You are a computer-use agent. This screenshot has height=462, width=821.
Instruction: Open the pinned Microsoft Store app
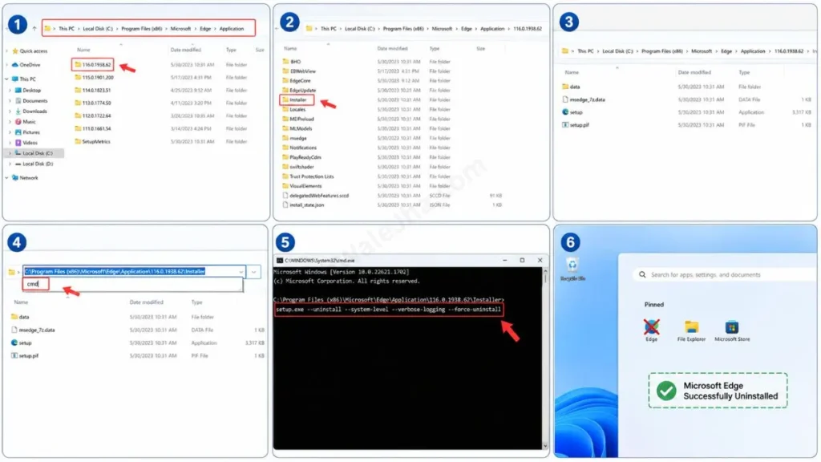pyautogui.click(x=732, y=331)
